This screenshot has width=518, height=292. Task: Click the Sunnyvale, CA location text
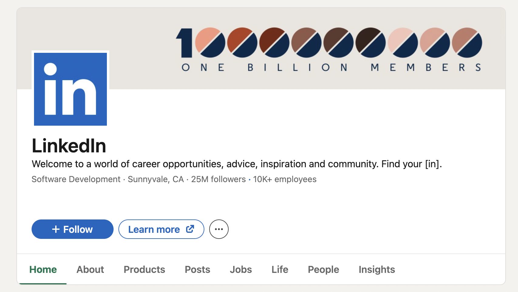[155, 179]
